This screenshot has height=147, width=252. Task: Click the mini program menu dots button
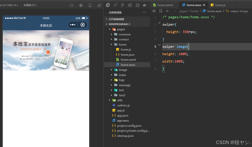click(x=73, y=25)
